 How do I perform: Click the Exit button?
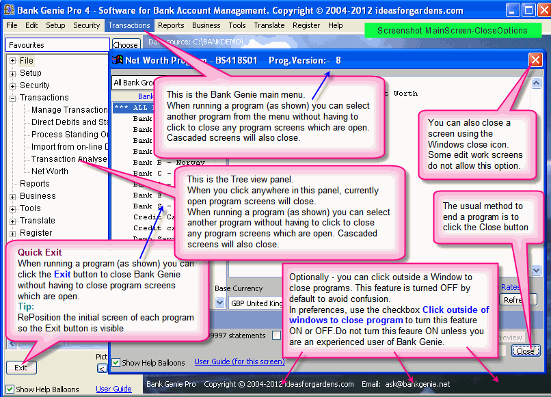pyautogui.click(x=21, y=368)
